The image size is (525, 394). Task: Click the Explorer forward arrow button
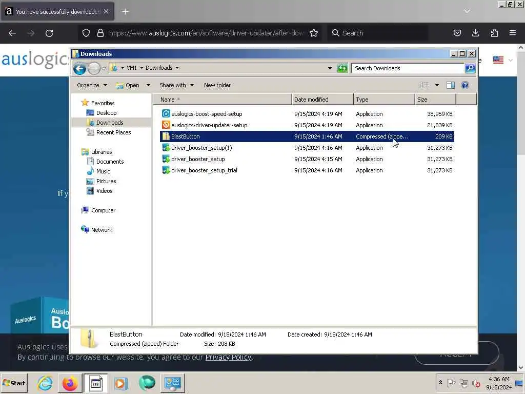(94, 69)
